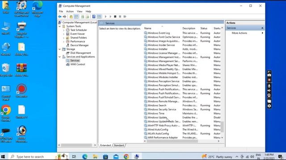This screenshot has height=160, width=286.
Task: Click the Restart Service toolbar icon
Action: tap(125, 16)
